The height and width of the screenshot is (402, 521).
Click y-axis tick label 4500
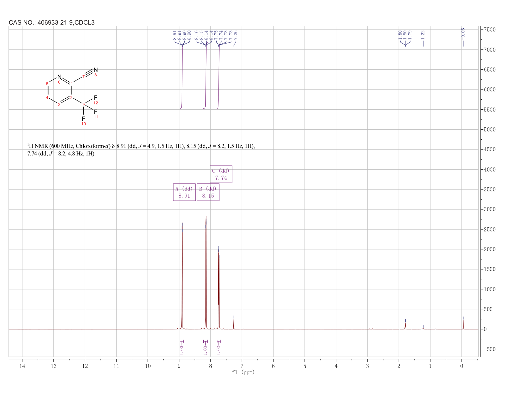pyautogui.click(x=489, y=149)
